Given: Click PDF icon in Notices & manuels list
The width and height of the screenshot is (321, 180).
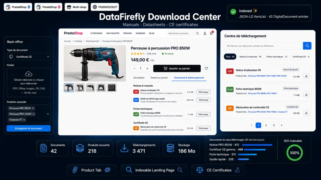Looking at the screenshot, I should pyautogui.click(x=136, y=92).
